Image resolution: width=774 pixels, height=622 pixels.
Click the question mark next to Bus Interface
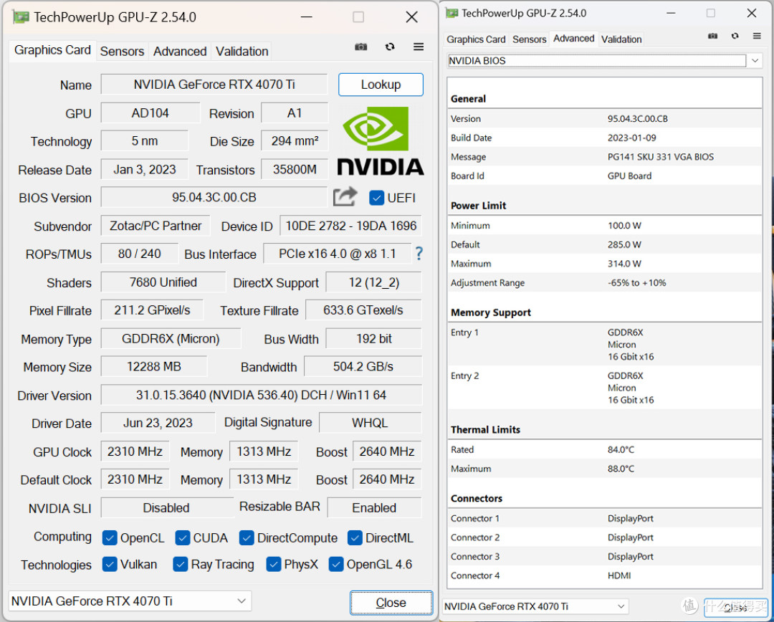(x=419, y=254)
